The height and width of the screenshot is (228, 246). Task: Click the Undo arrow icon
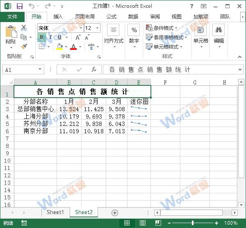32,6
